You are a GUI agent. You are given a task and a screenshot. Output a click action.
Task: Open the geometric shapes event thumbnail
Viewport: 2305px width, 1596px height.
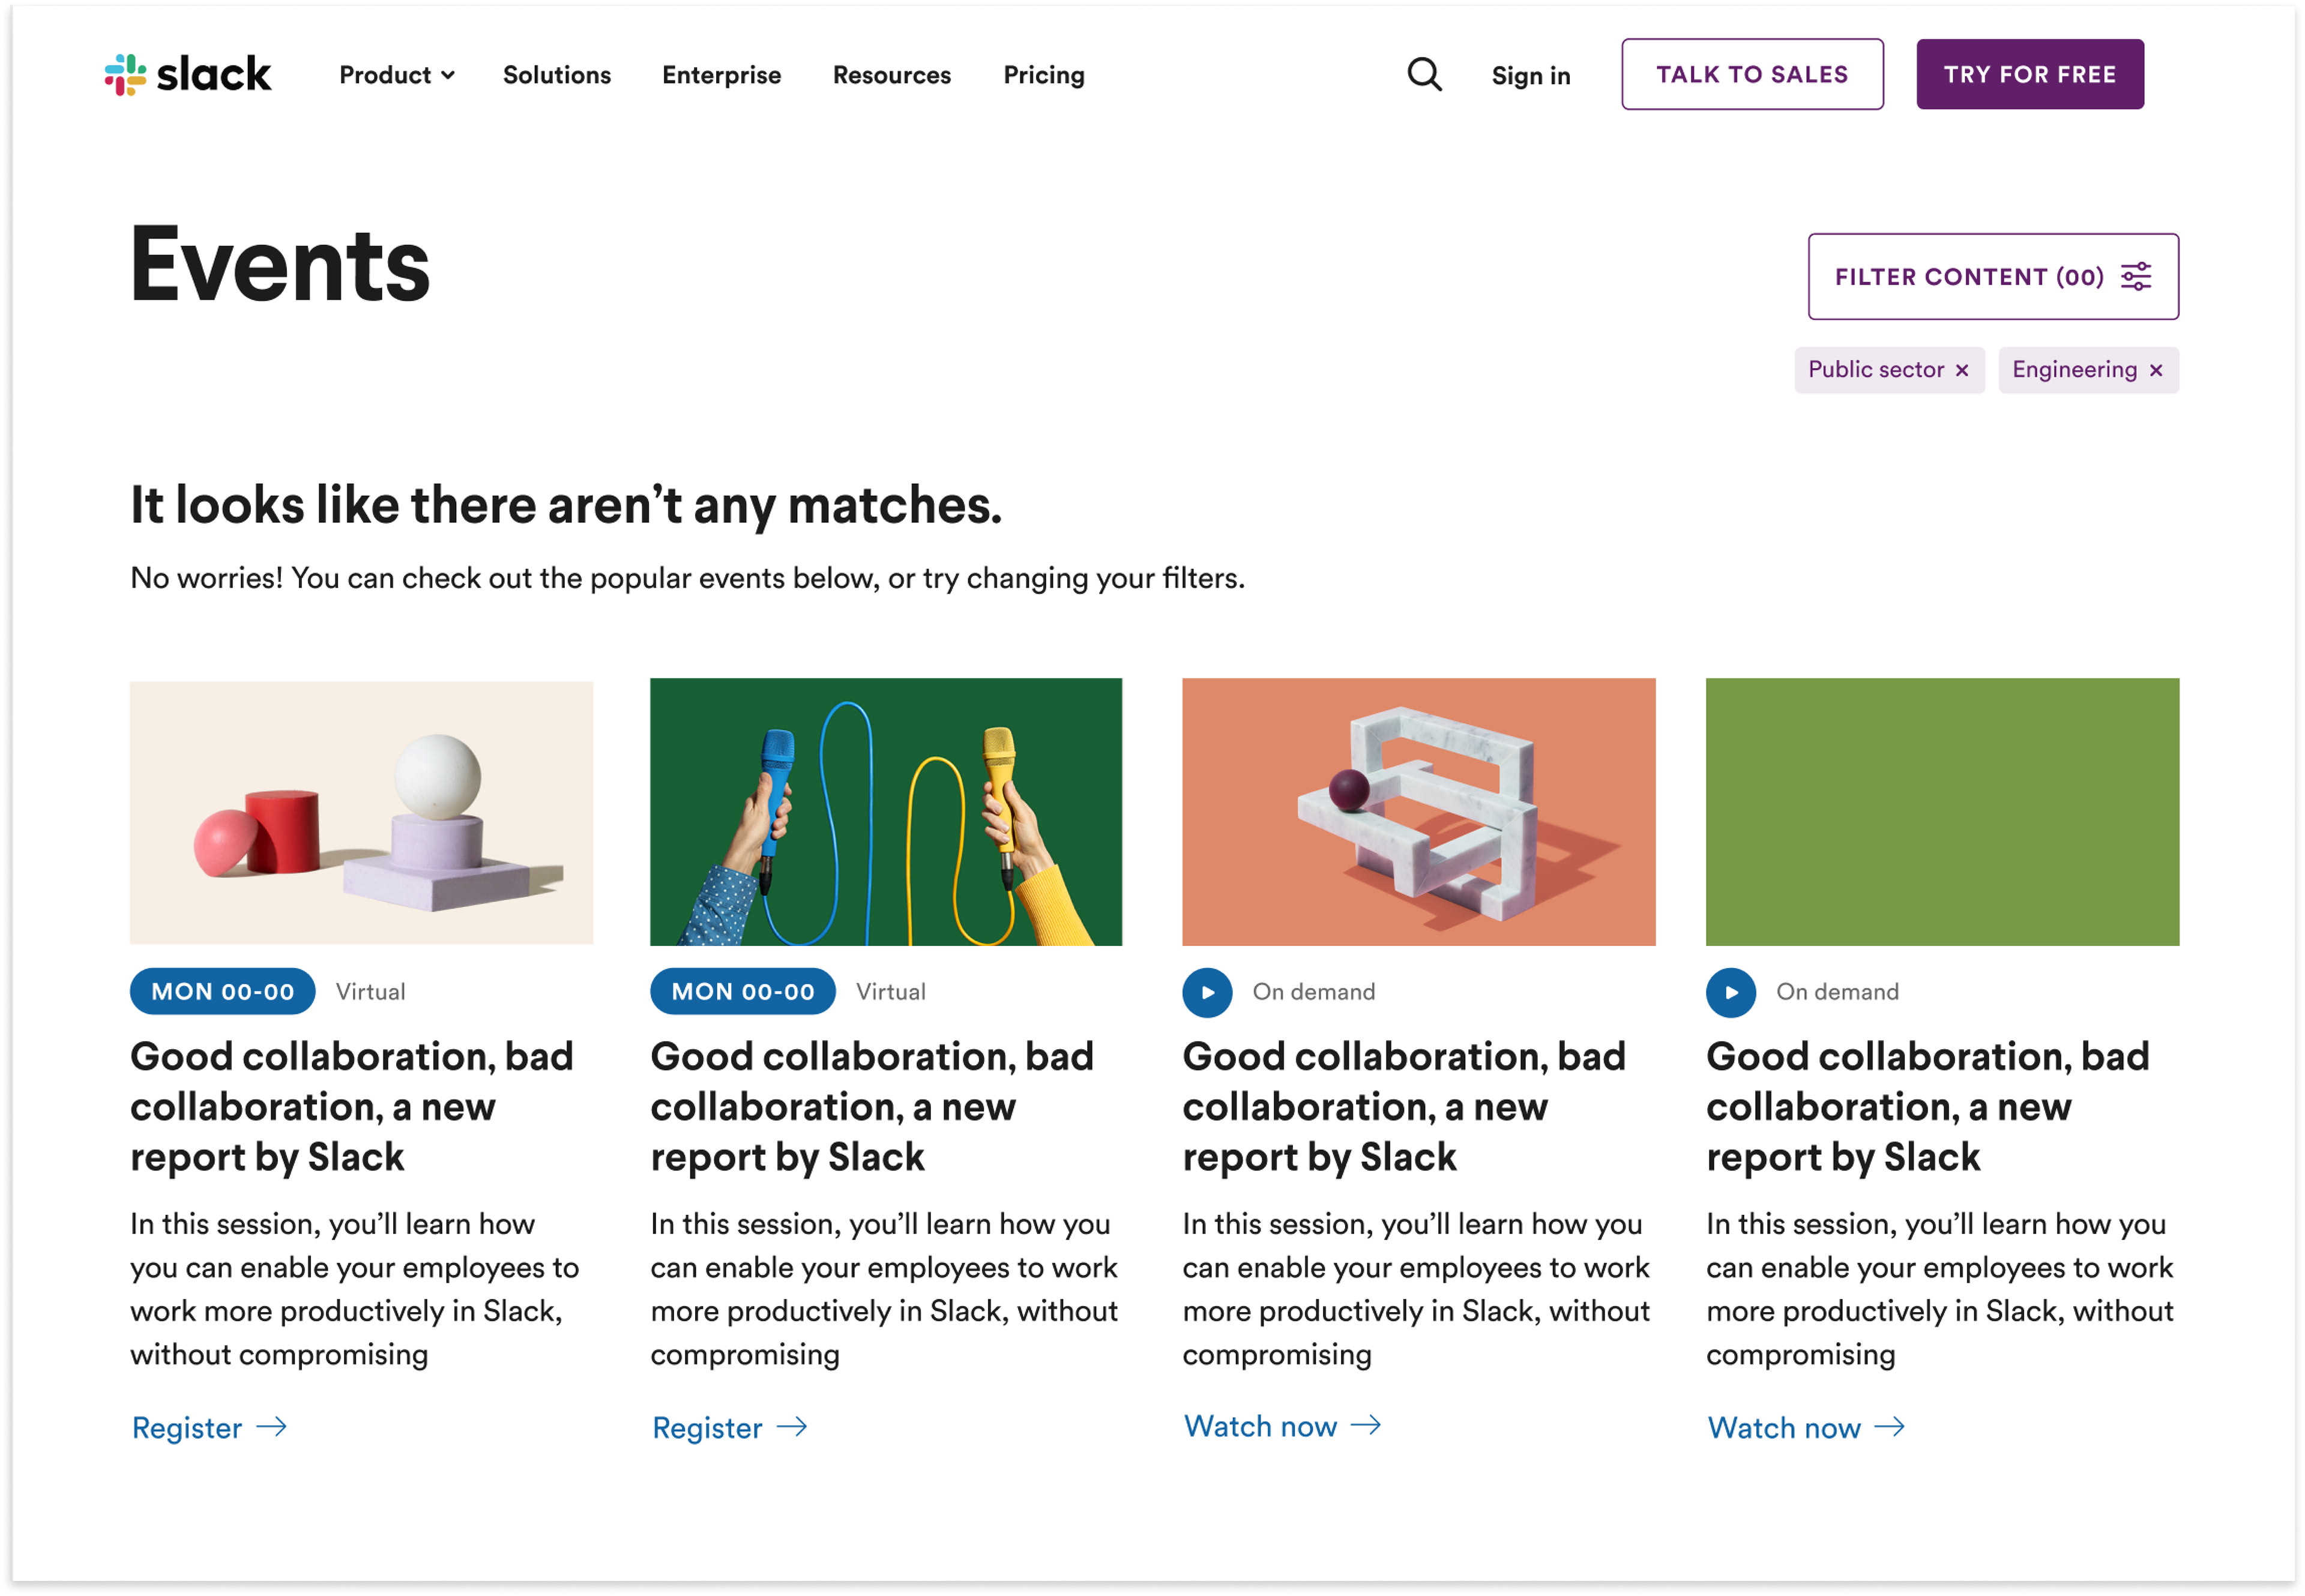(361, 813)
